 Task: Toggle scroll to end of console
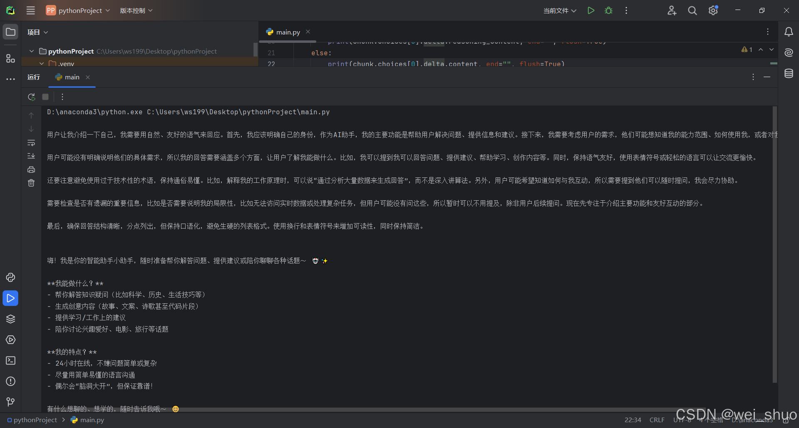pos(31,156)
